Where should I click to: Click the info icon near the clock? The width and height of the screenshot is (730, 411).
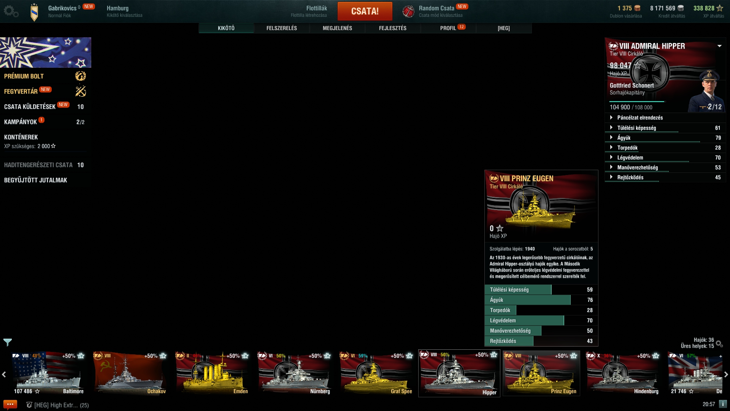tap(723, 404)
